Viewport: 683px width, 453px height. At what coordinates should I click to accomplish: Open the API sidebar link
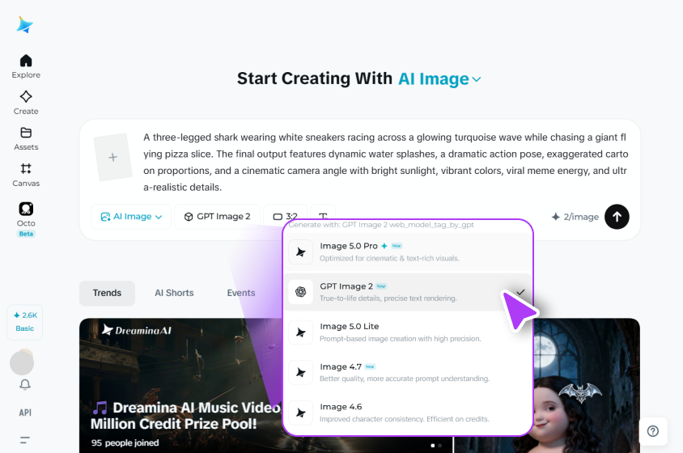click(25, 413)
